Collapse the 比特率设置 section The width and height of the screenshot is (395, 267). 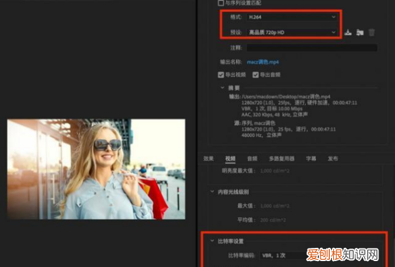(x=212, y=241)
